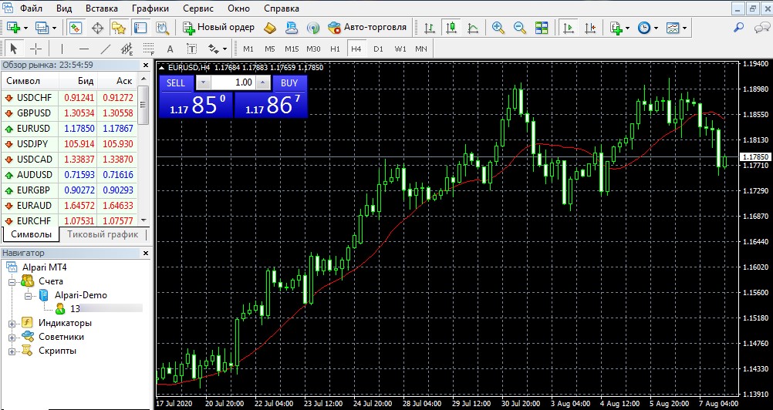Open the Графики menu
Image resolution: width=773 pixels, height=410 pixels.
pyautogui.click(x=150, y=9)
